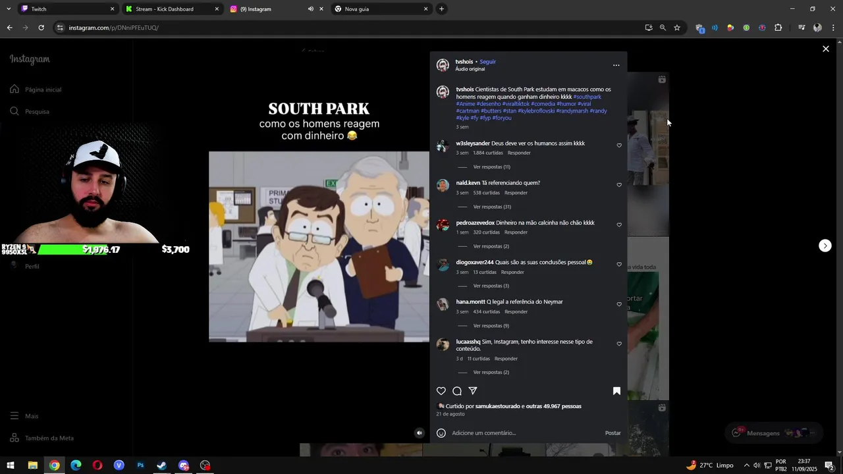The width and height of the screenshot is (843, 474).
Task: Show hidden system tray icons chevron
Action: pyautogui.click(x=746, y=465)
